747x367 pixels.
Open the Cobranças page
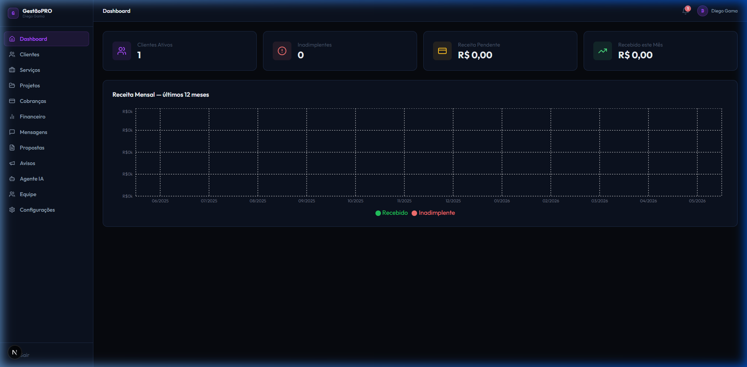[x=46, y=101]
